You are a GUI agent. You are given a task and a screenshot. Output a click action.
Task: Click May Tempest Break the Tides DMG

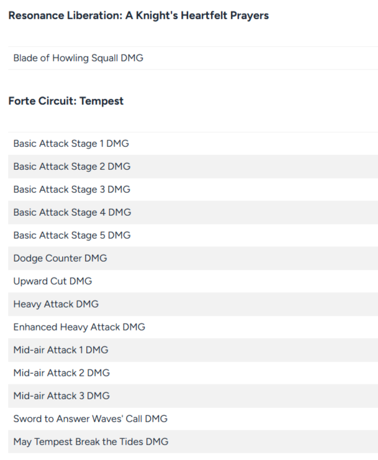91,442
